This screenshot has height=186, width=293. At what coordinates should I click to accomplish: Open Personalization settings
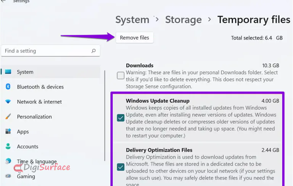[34, 117]
